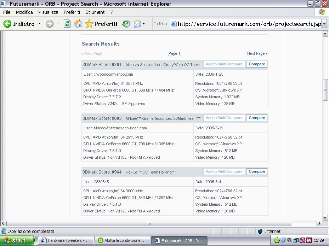
Task: Open the Preferiti menu in menu bar
Action: pyautogui.click(x=72, y=12)
